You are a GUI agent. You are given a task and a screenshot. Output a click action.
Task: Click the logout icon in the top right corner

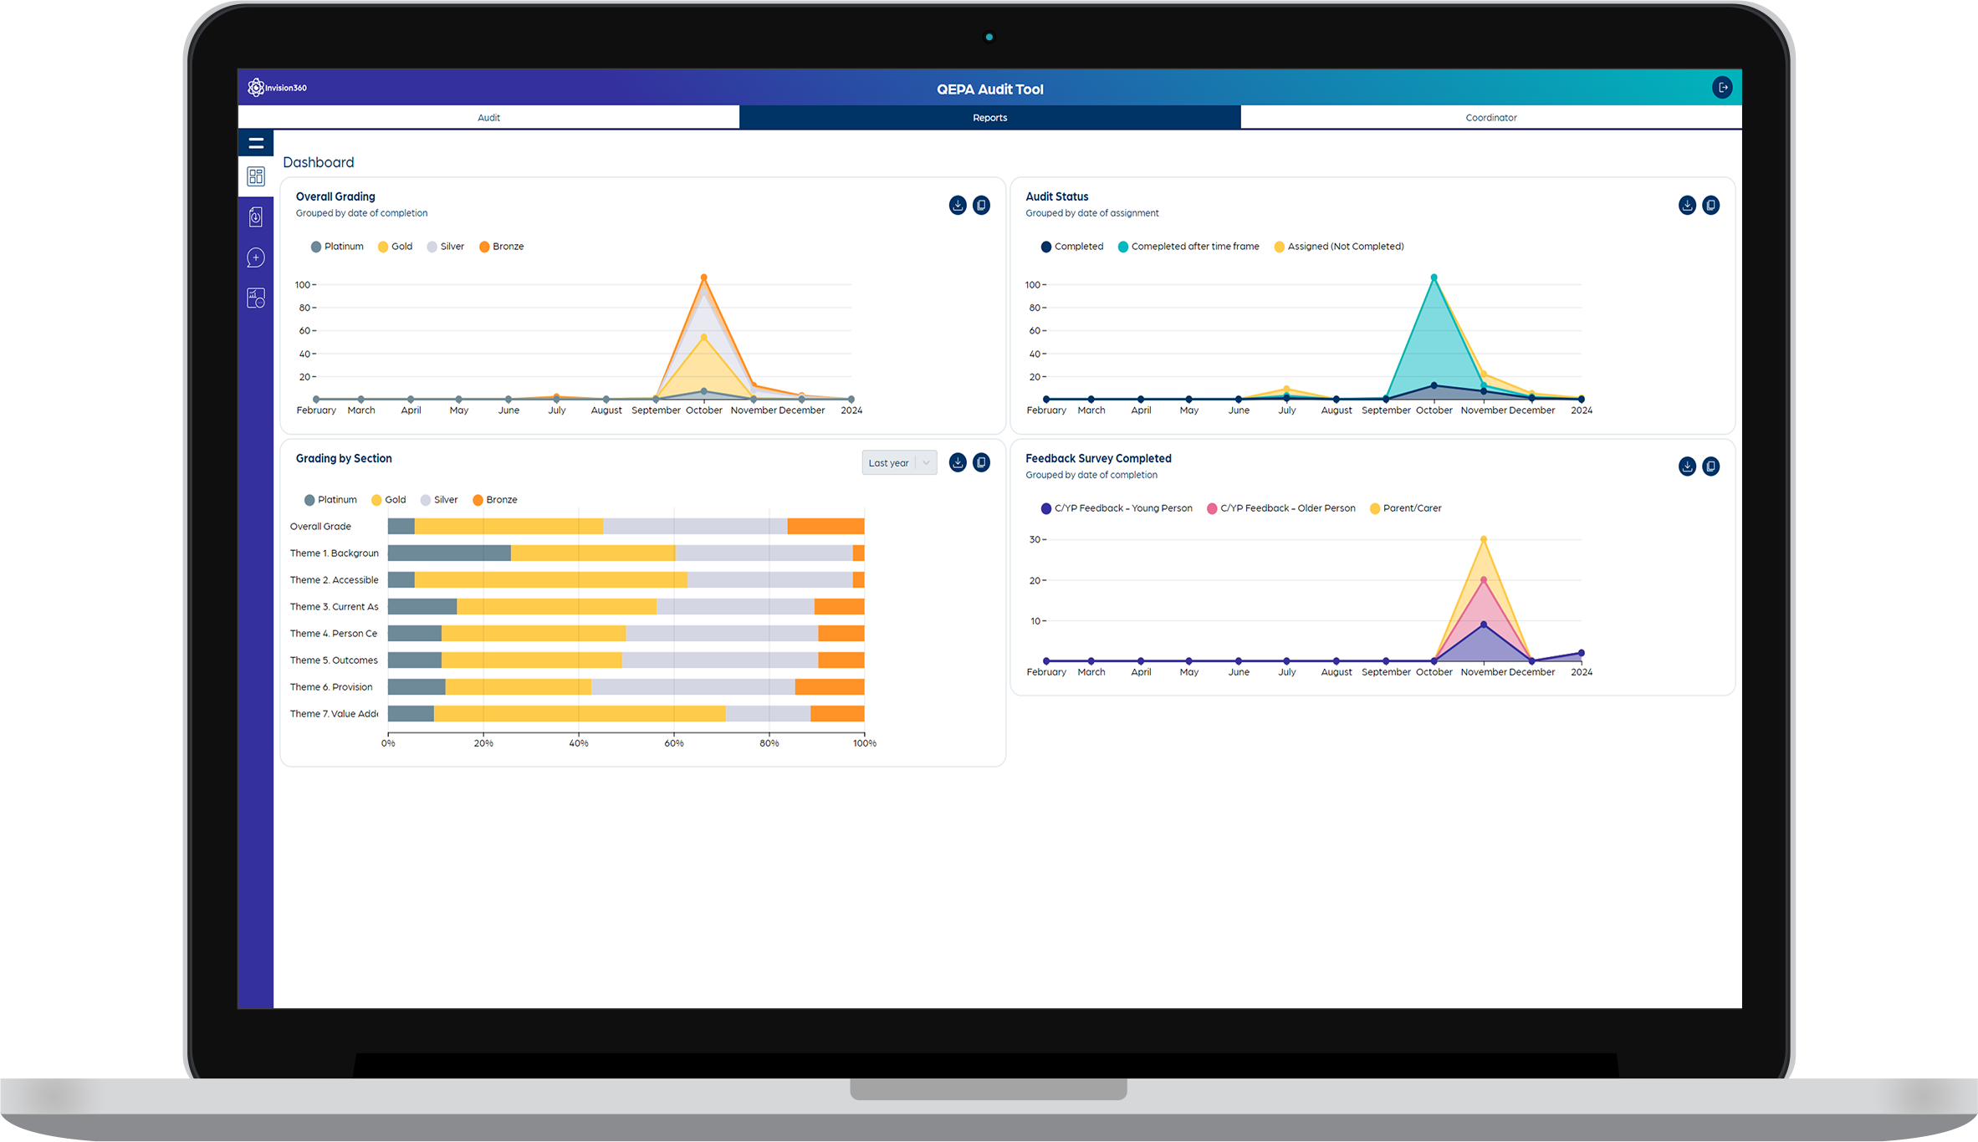(x=1722, y=88)
